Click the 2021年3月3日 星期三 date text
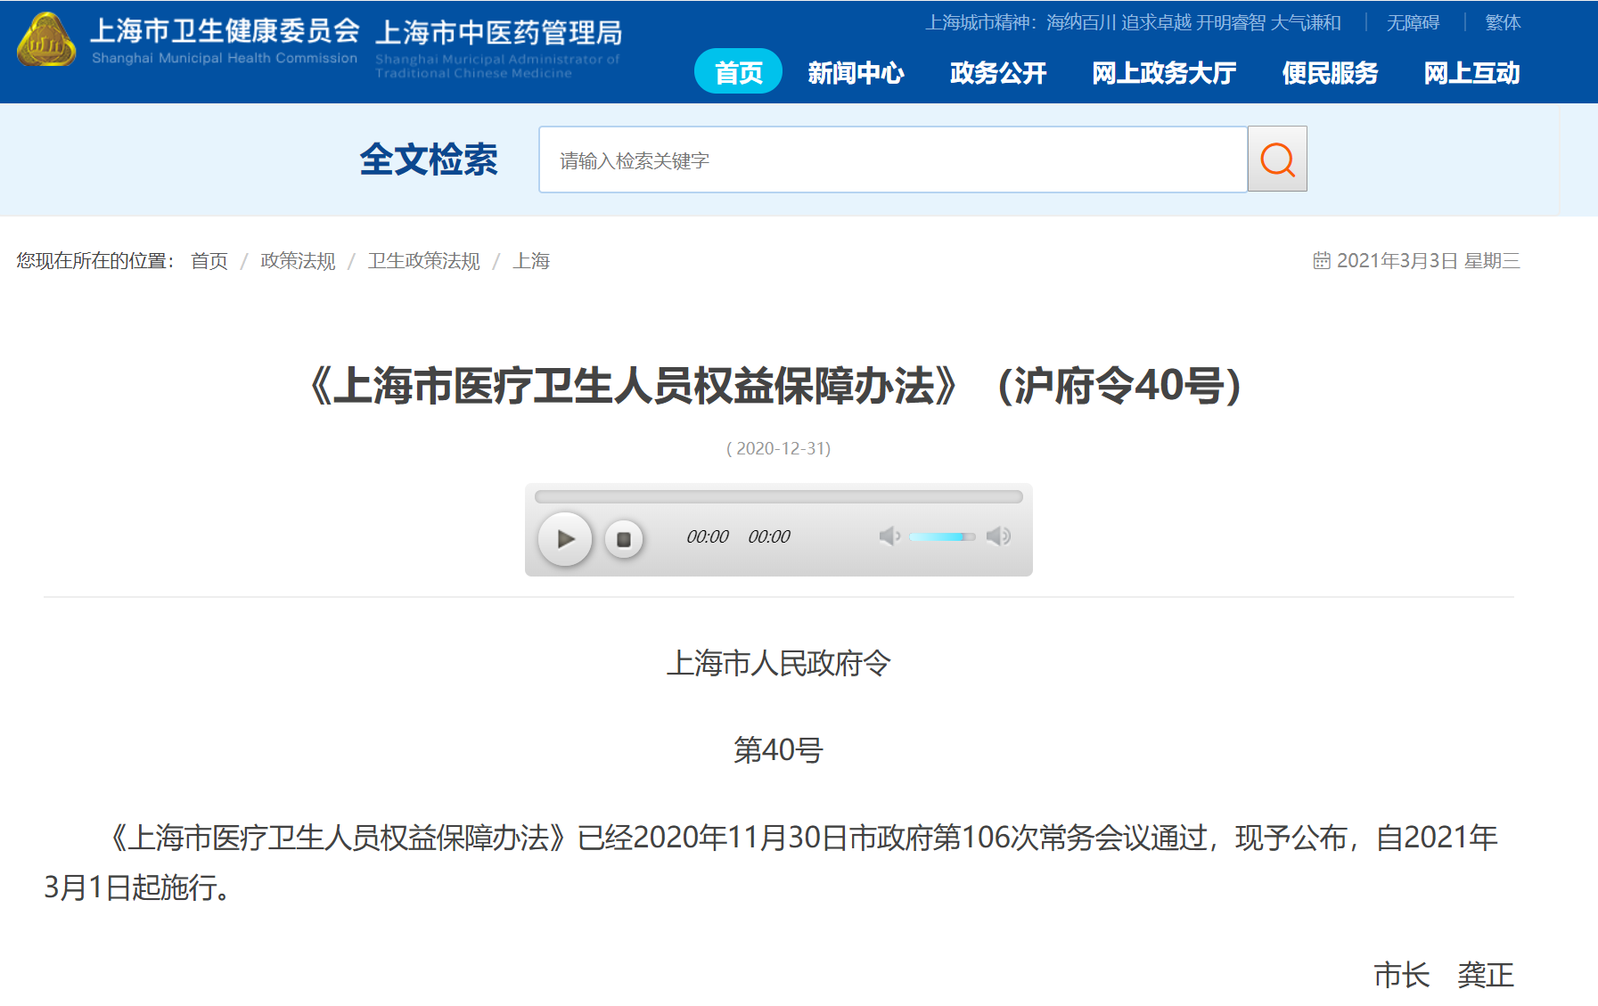 pos(1429,260)
